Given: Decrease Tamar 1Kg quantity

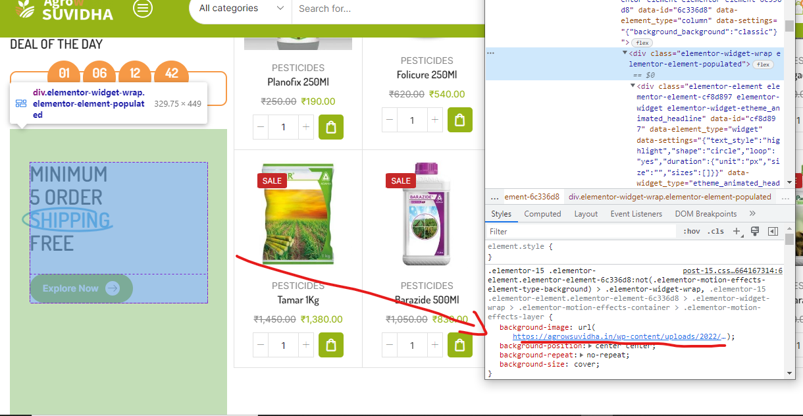Looking at the screenshot, I should tap(261, 345).
